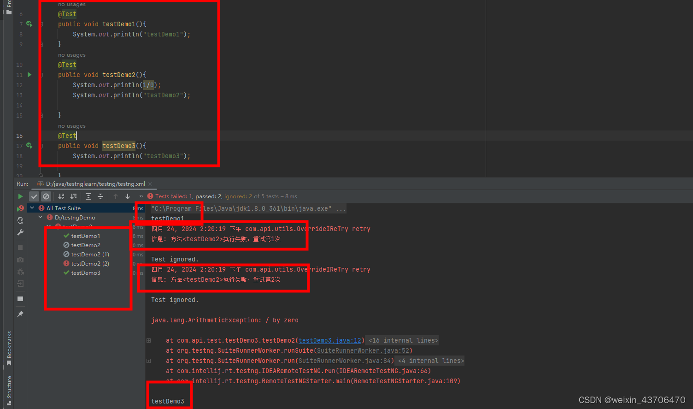
Task: Toggle Show Passed checkmark filter
Action: point(34,196)
